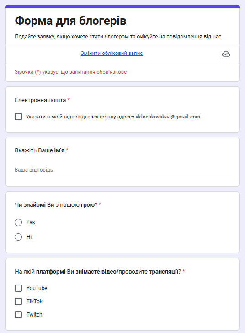
Task: Click the red asterisk after трансляції question
Action: click(184, 271)
